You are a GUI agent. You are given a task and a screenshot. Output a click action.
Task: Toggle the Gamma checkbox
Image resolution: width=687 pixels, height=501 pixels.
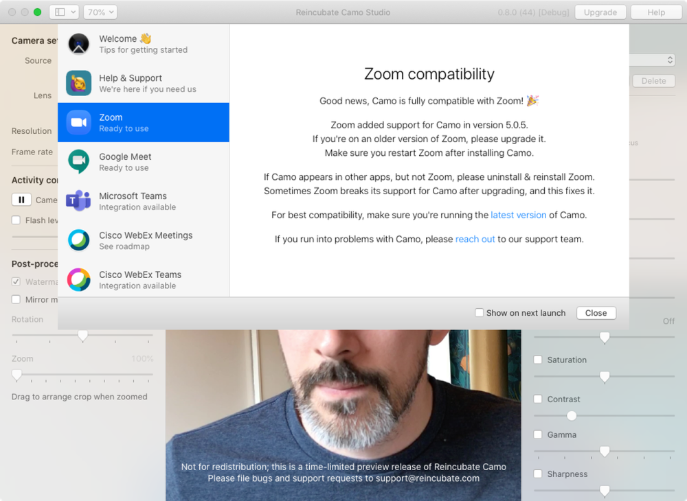pos(538,434)
